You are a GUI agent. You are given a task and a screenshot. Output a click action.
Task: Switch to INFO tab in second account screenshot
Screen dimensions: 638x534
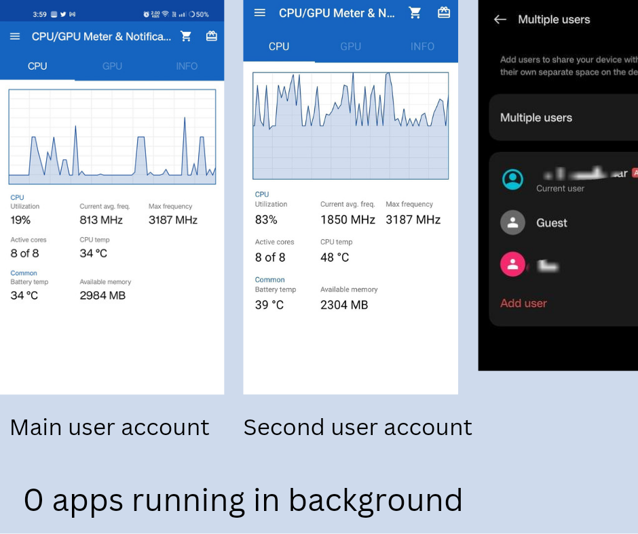pos(422,46)
